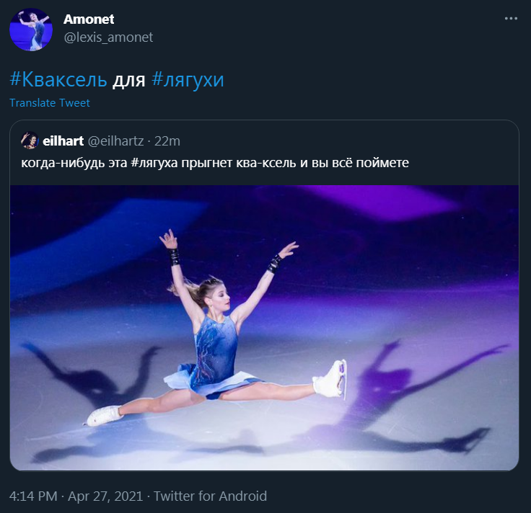Viewport: 531px width, 513px height.
Task: Open the #Кваксель hashtag
Action: [x=58, y=79]
